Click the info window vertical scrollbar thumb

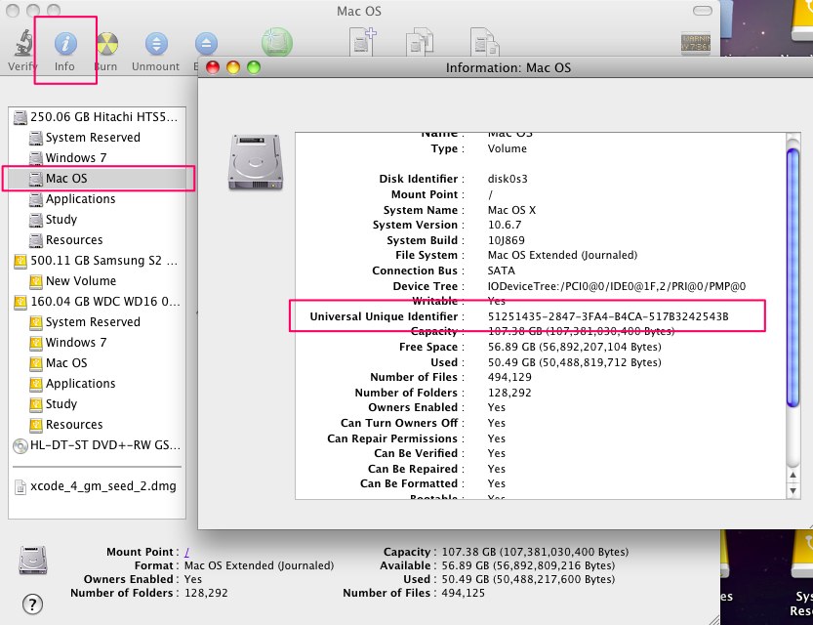pyautogui.click(x=793, y=277)
